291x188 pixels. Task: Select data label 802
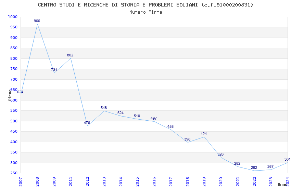point(70,55)
